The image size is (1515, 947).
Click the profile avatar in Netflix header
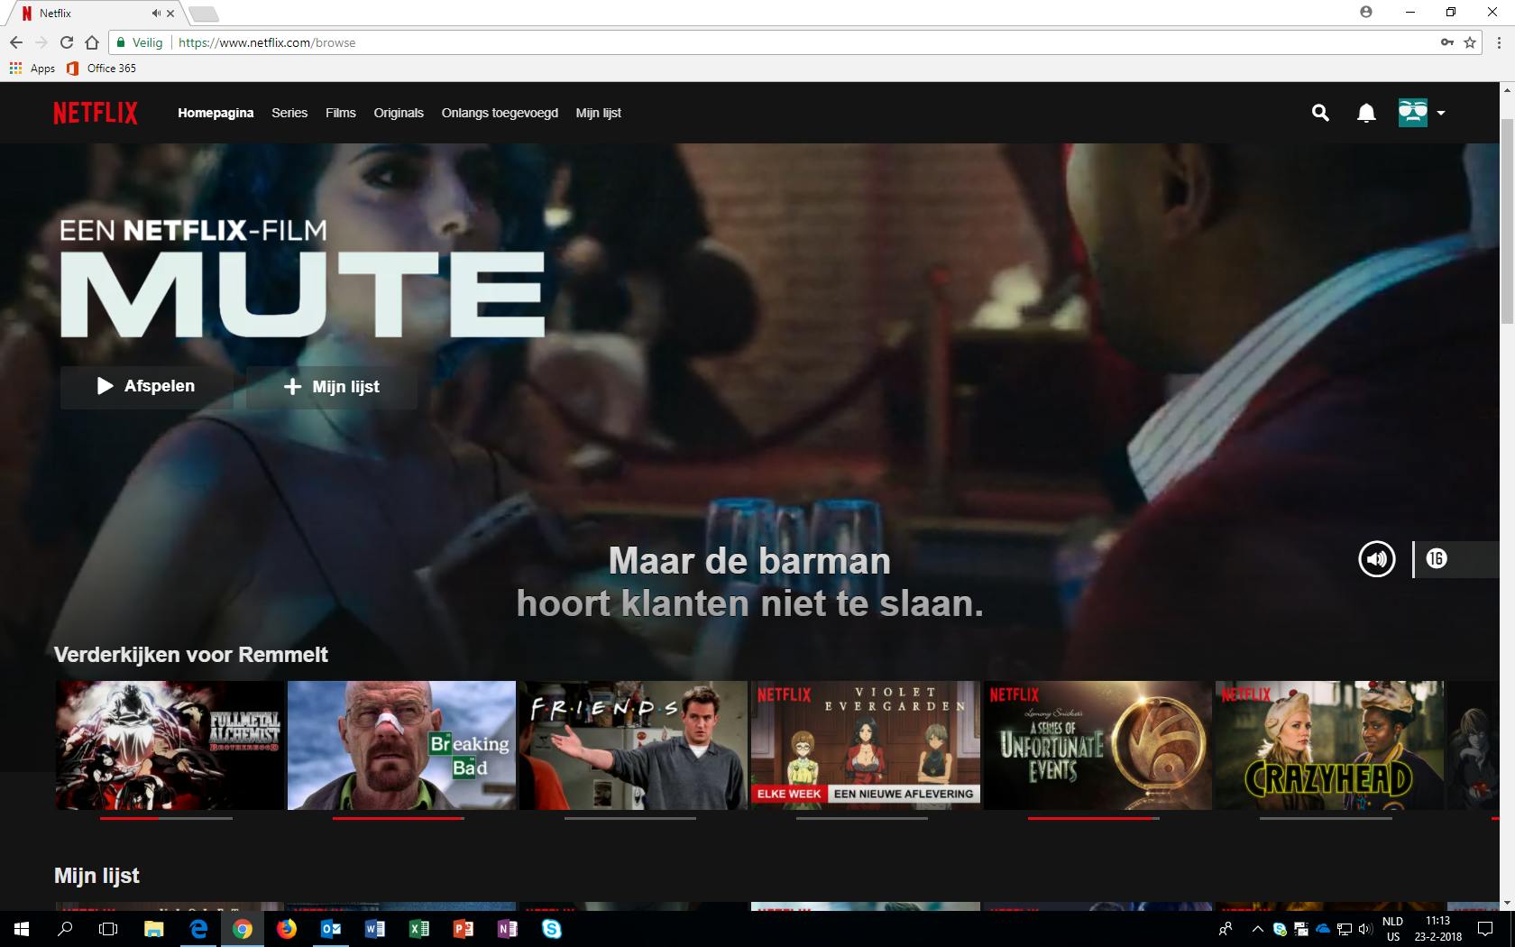tap(1413, 113)
